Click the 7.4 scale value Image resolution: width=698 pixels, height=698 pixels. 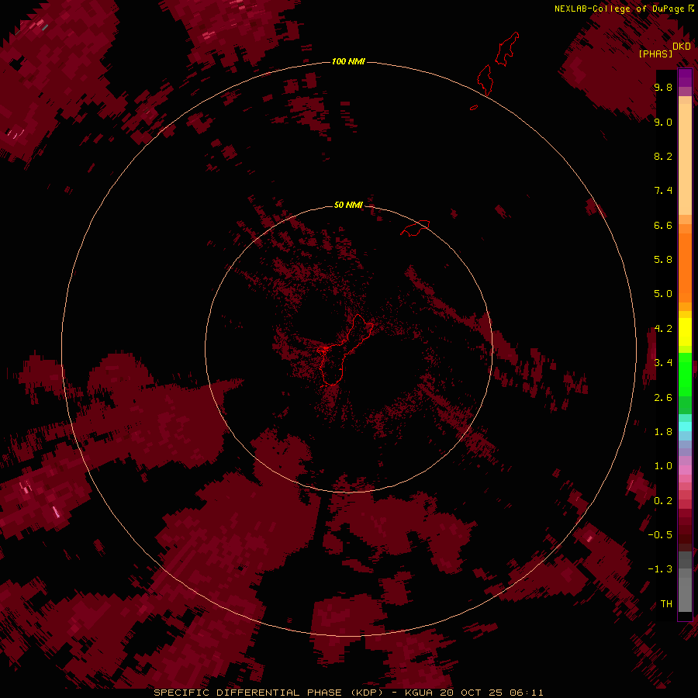coord(663,191)
